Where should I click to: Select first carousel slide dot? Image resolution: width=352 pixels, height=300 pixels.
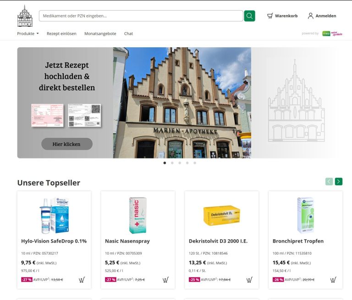tap(165, 163)
